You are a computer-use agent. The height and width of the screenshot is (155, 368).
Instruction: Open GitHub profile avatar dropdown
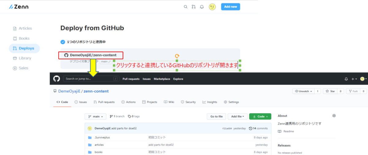(363, 79)
